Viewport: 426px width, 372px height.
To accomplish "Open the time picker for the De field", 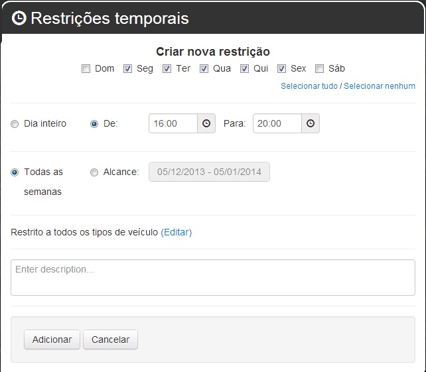I will coord(206,123).
